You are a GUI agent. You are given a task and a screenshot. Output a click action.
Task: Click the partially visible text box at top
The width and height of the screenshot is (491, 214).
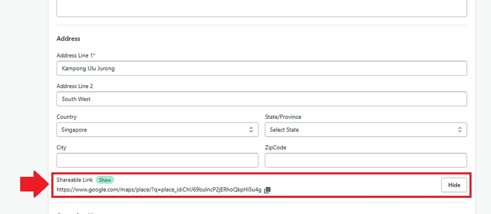pos(261,8)
